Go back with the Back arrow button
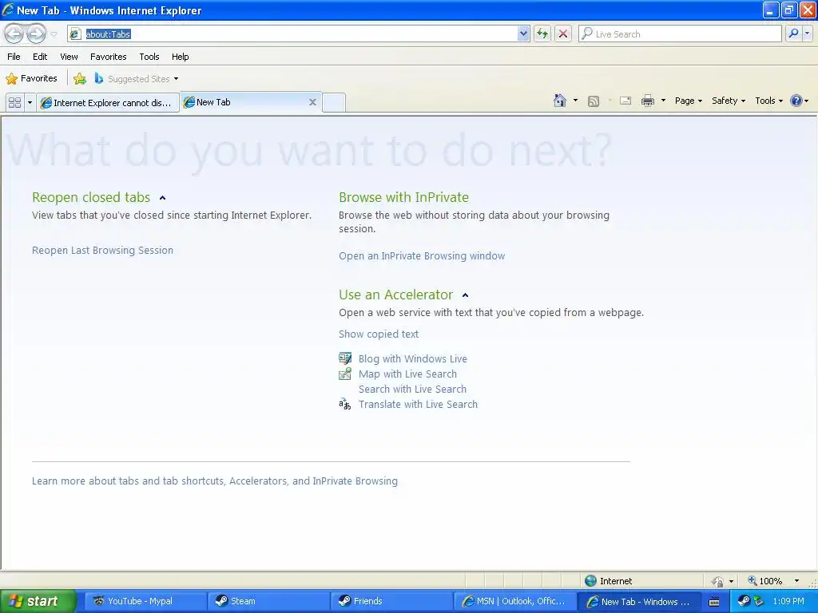The width and height of the screenshot is (818, 613). coord(14,34)
